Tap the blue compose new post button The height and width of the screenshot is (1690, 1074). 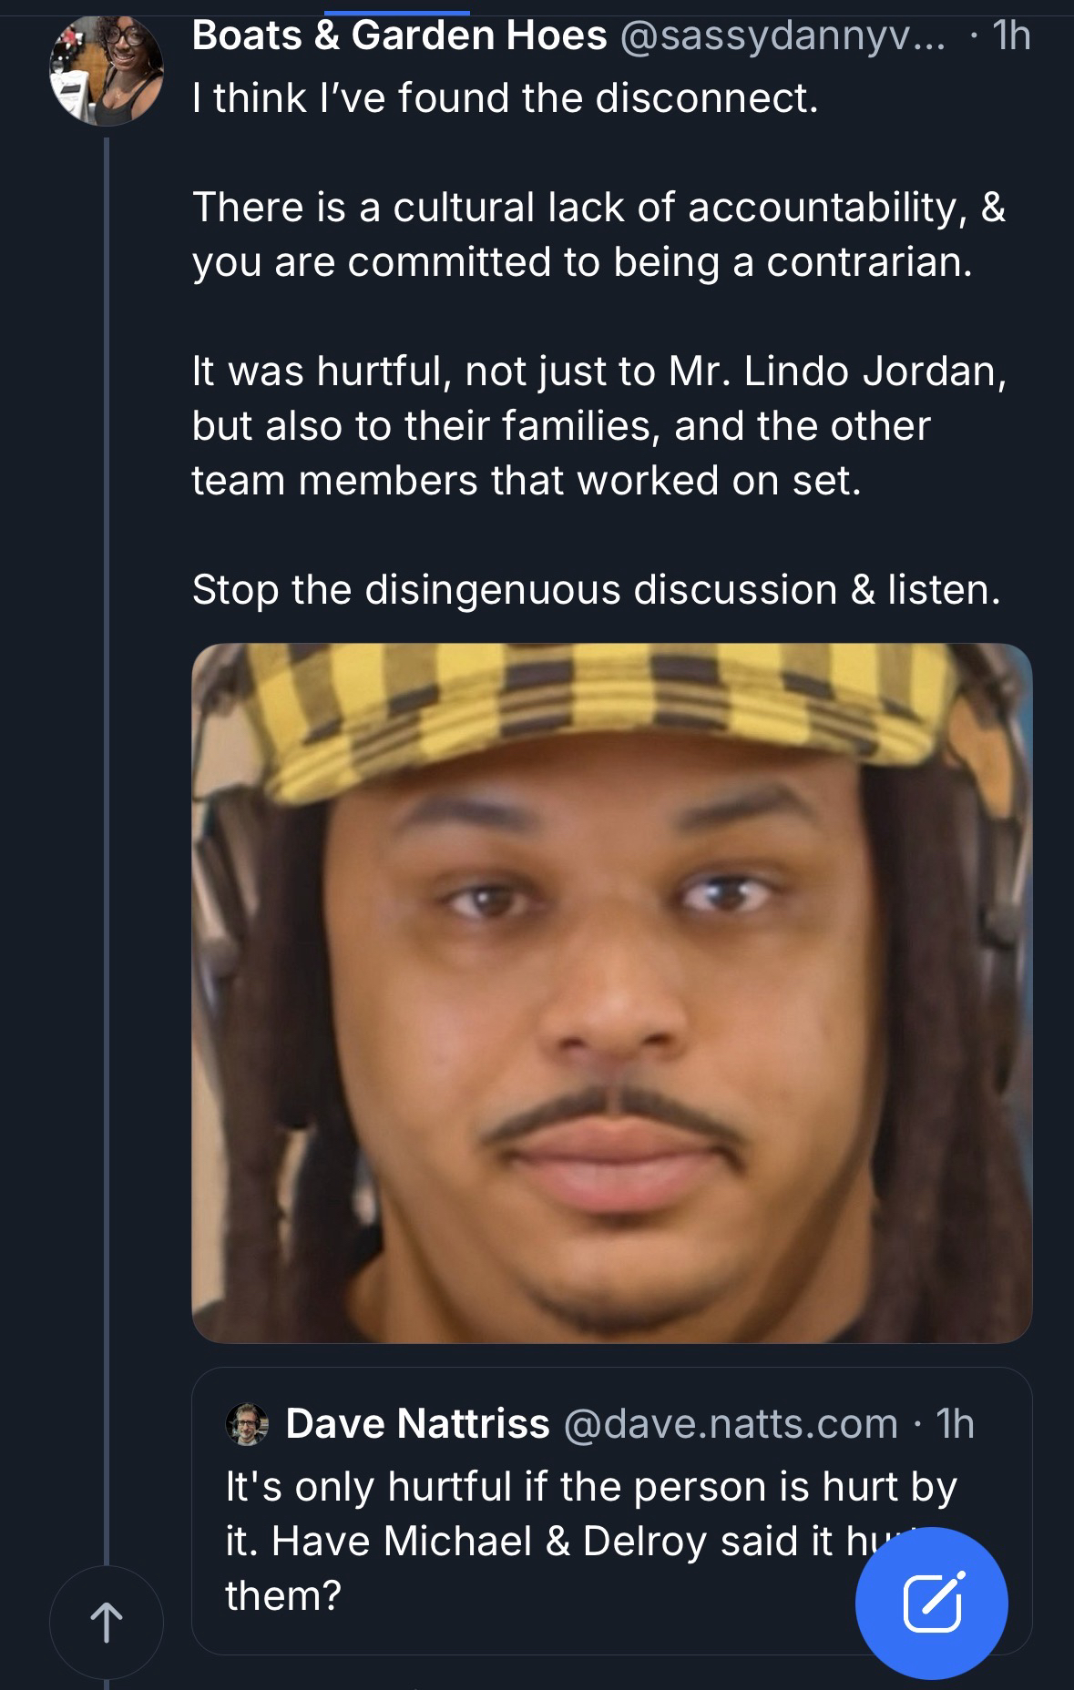[x=931, y=1603]
